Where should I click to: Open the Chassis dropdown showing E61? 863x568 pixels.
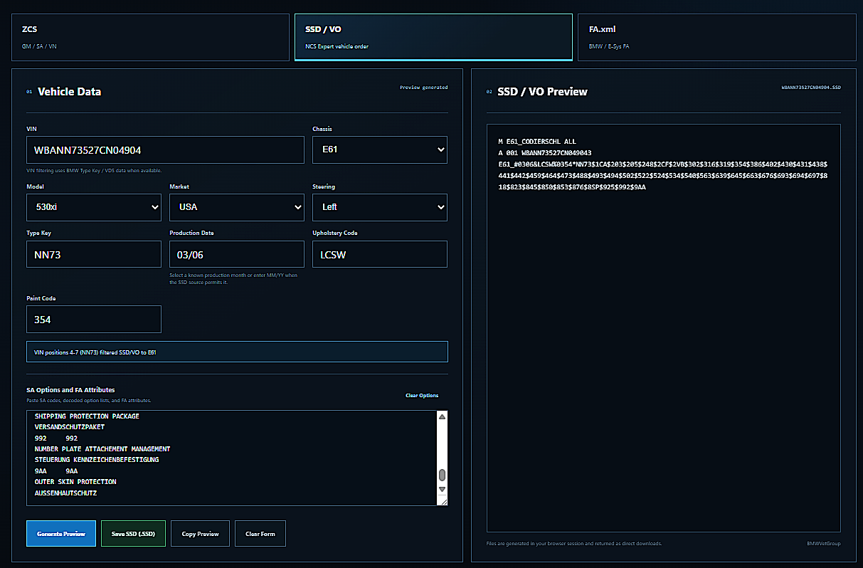click(x=380, y=150)
